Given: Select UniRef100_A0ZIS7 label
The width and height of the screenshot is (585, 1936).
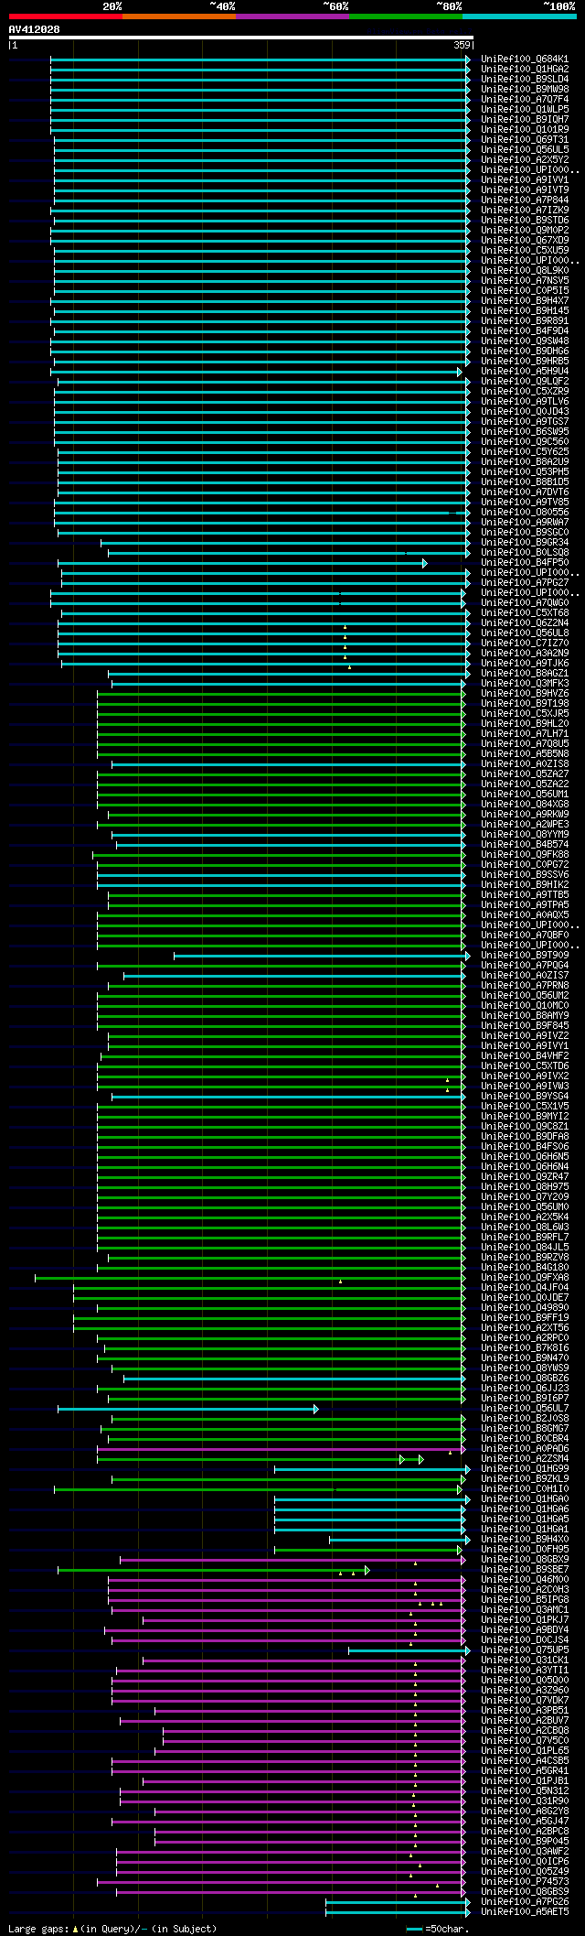Looking at the screenshot, I should (525, 975).
